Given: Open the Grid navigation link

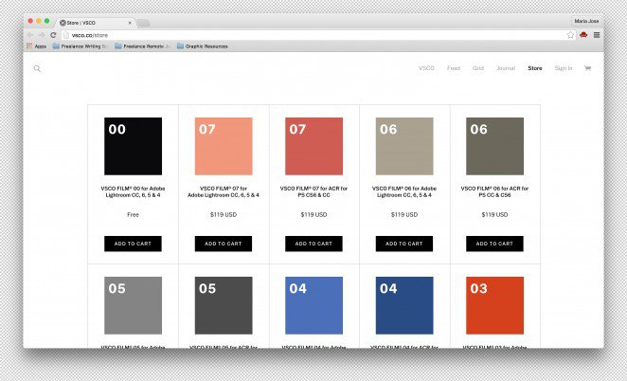Looking at the screenshot, I should 478,68.
